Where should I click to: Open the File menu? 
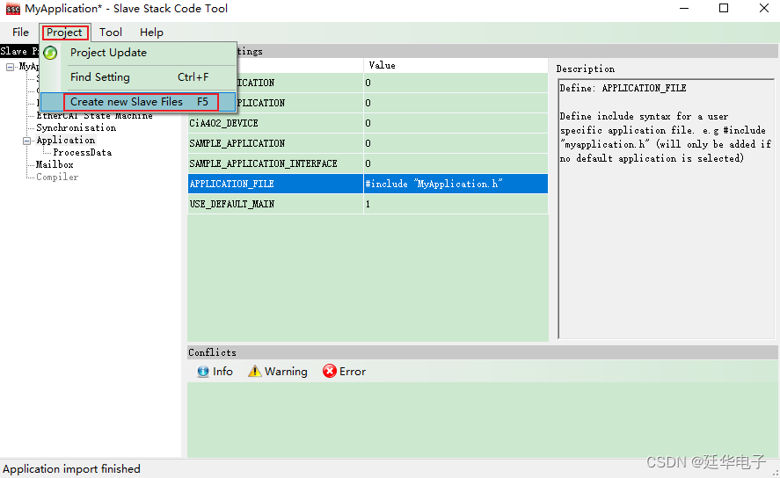pyautogui.click(x=20, y=33)
